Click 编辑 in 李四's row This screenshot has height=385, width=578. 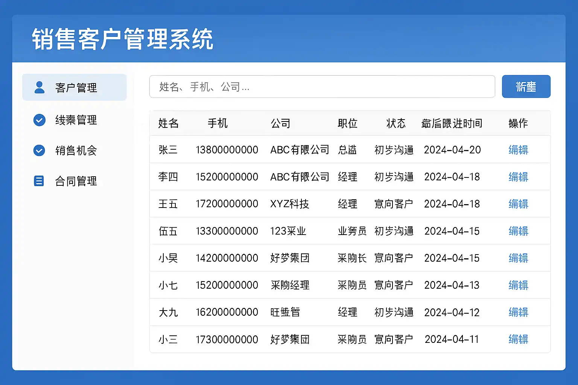point(518,177)
